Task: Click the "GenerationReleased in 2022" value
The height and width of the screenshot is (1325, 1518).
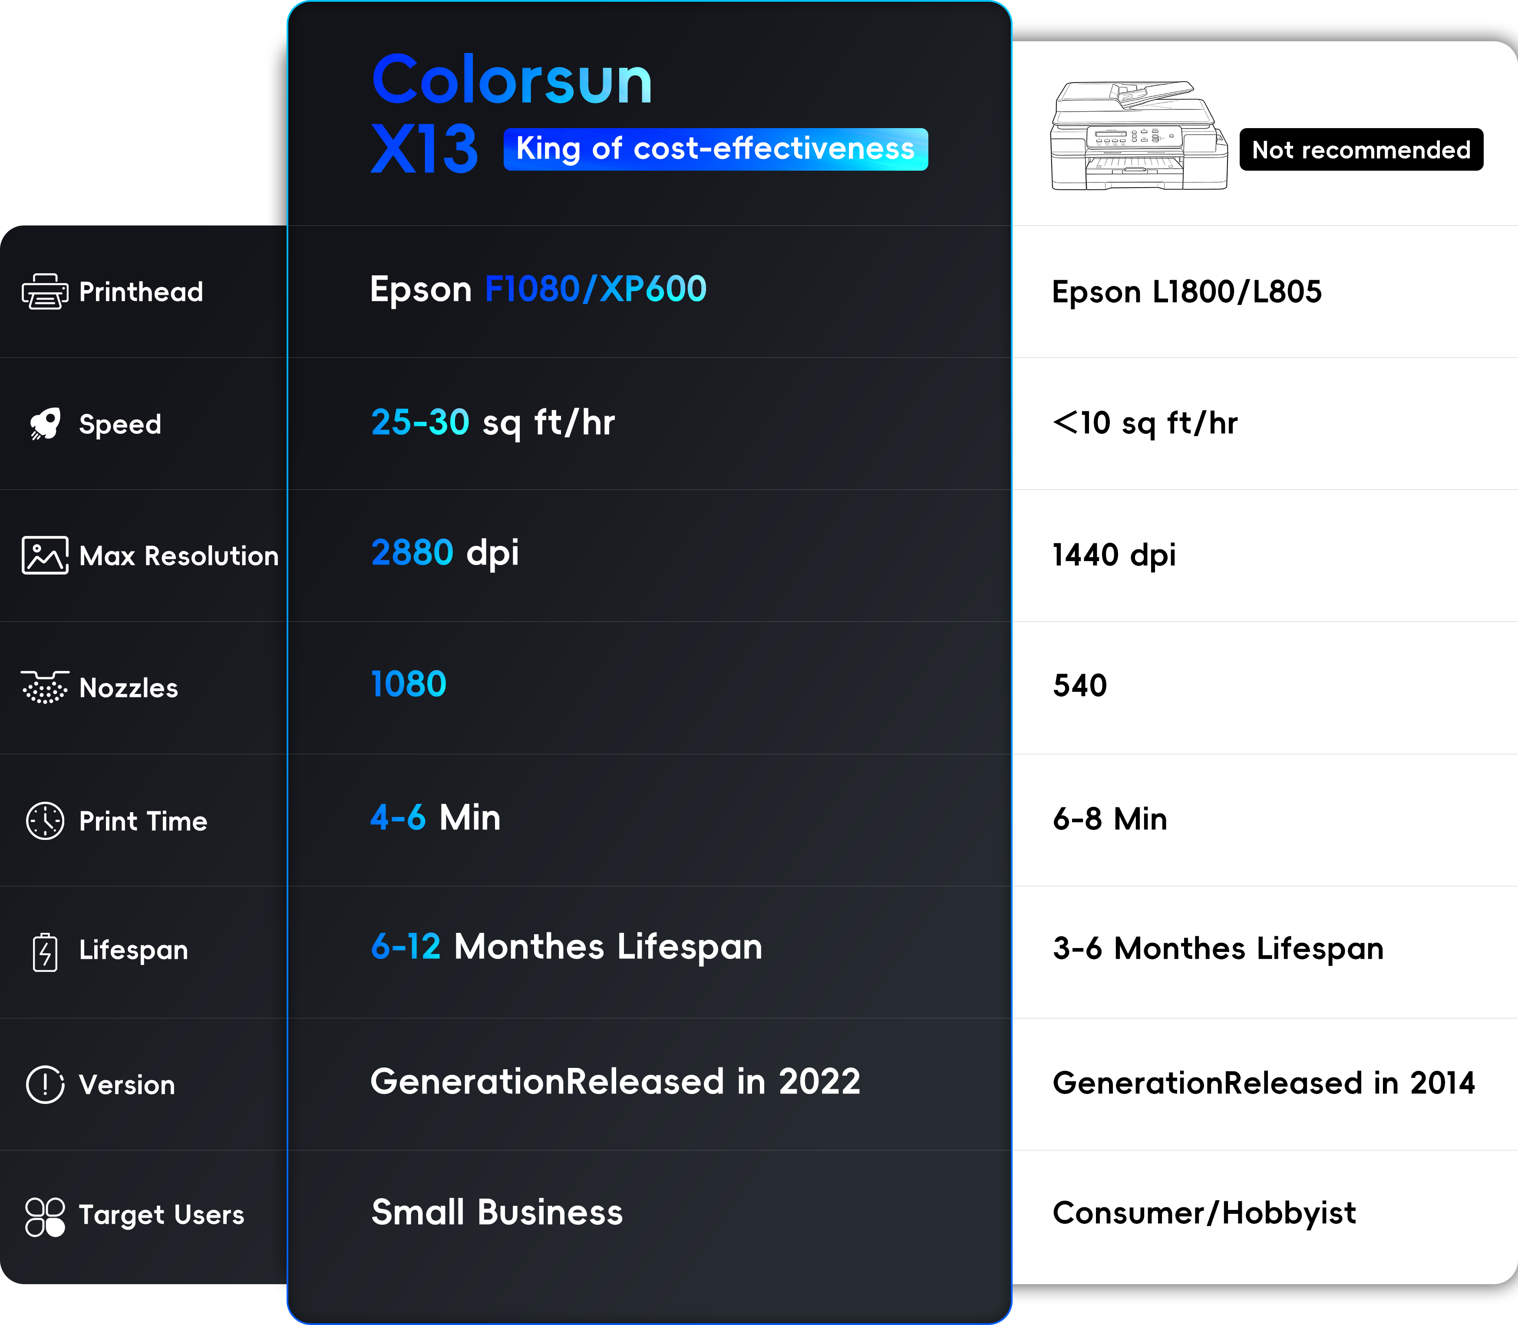Action: pos(616,1082)
